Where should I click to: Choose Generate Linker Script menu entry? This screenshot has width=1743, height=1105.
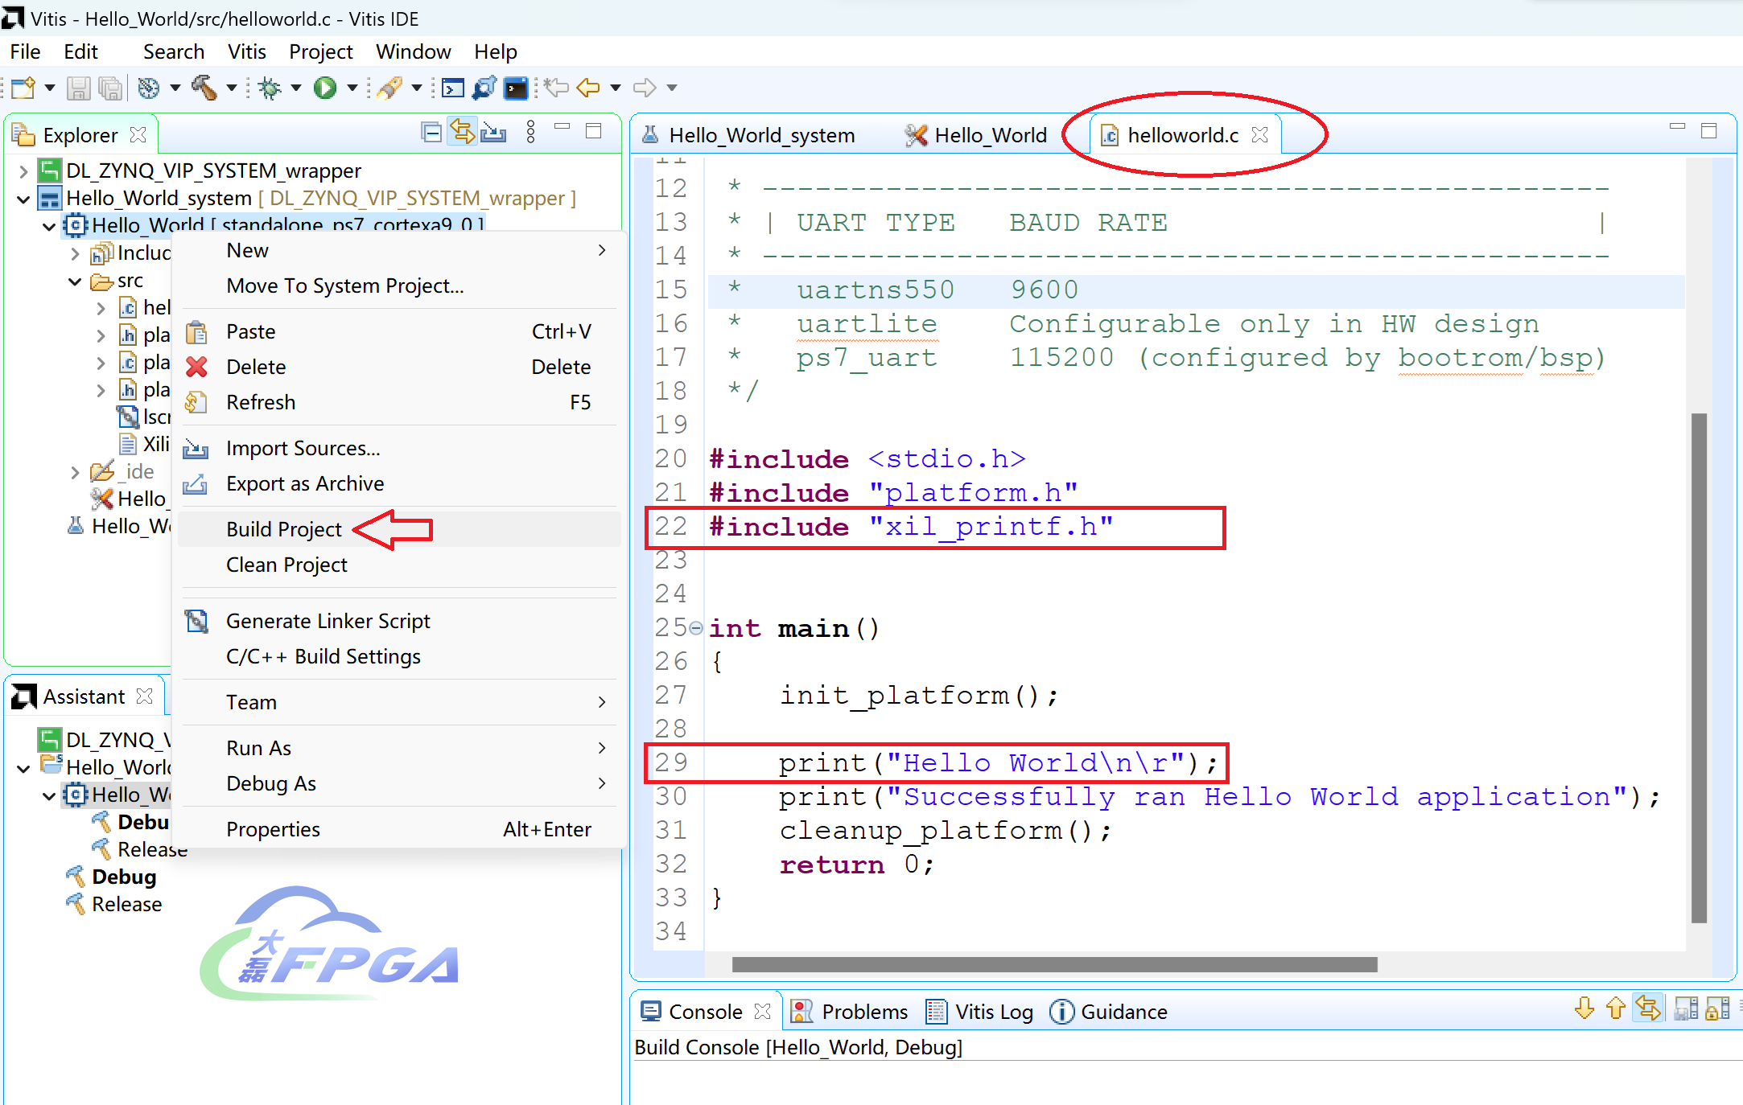pos(399,621)
